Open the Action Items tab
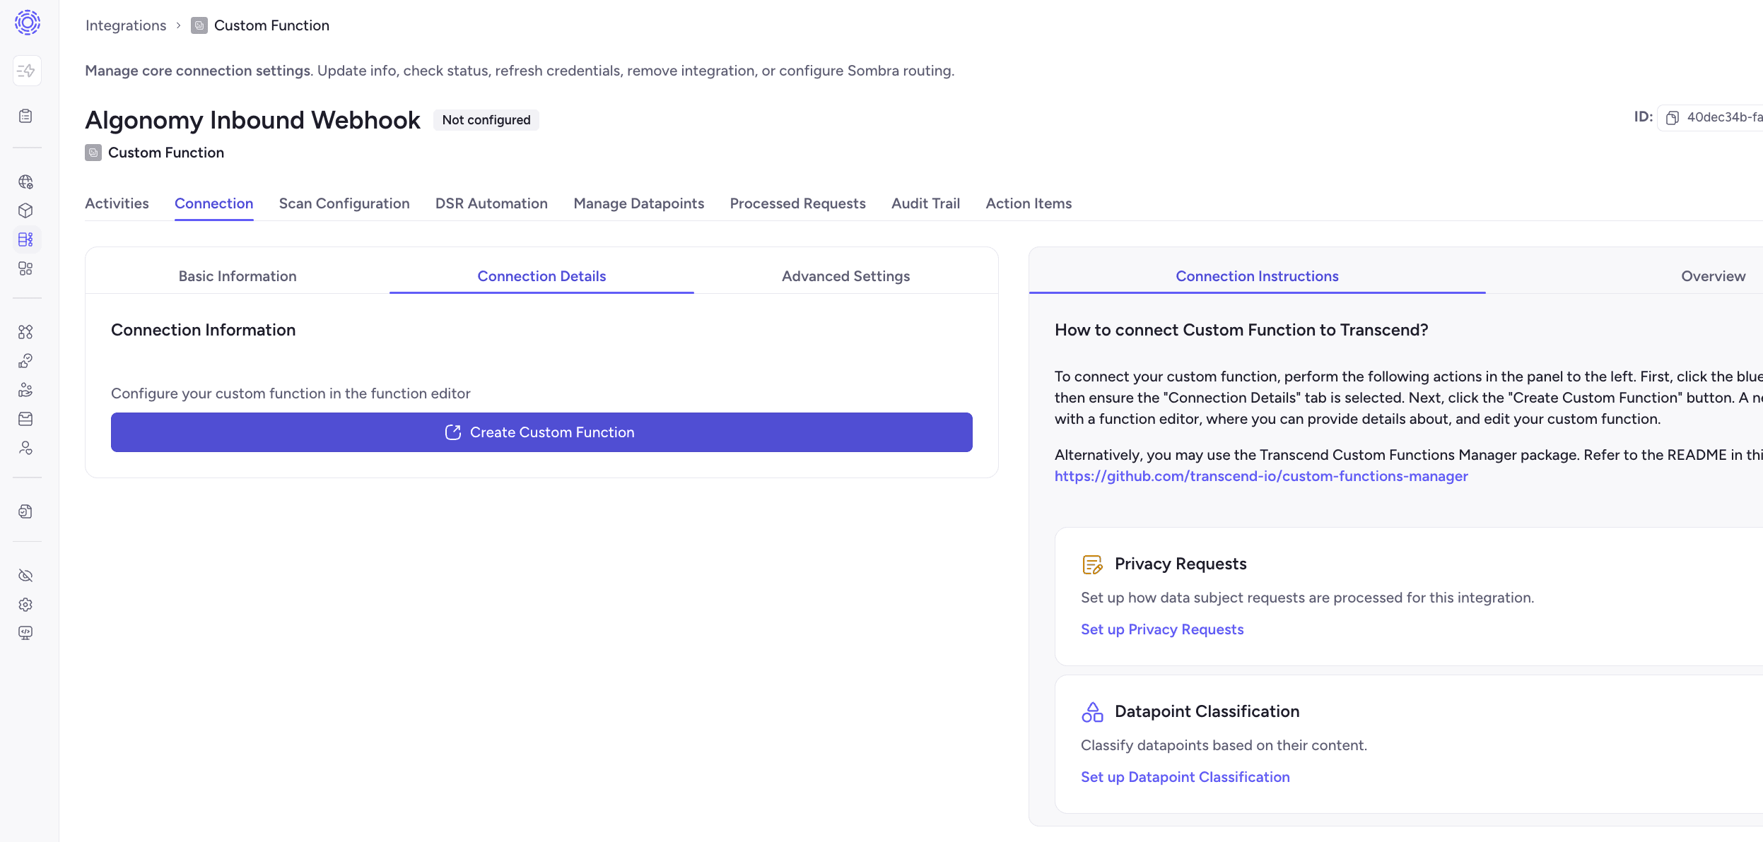 tap(1029, 203)
